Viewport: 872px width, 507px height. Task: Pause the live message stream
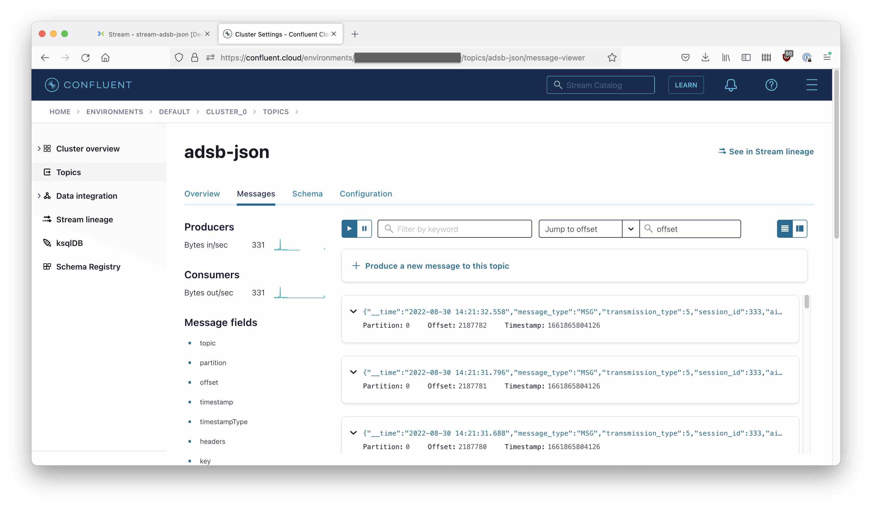tap(364, 229)
